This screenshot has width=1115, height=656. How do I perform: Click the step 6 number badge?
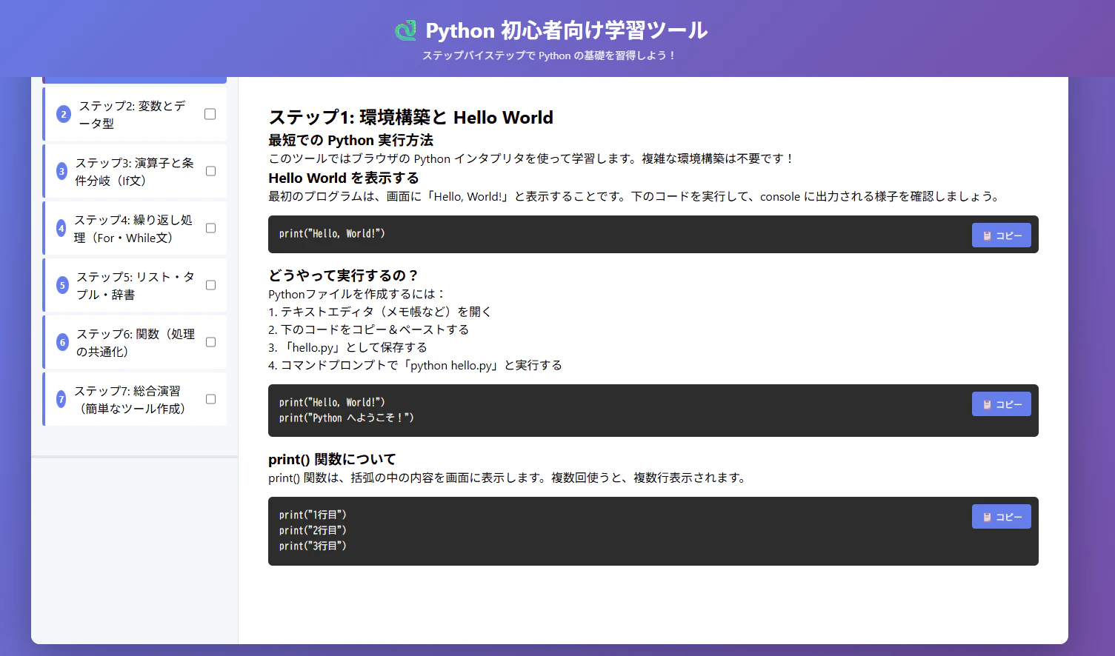[62, 342]
